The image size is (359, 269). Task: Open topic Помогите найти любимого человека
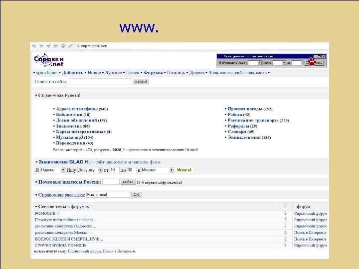66,220
